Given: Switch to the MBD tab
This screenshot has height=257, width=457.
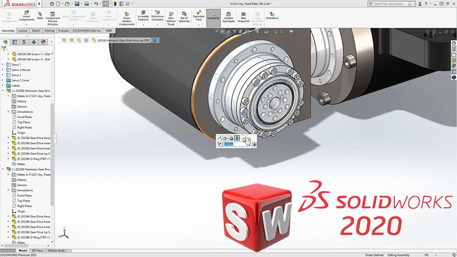Looking at the screenshot, I should (x=109, y=31).
